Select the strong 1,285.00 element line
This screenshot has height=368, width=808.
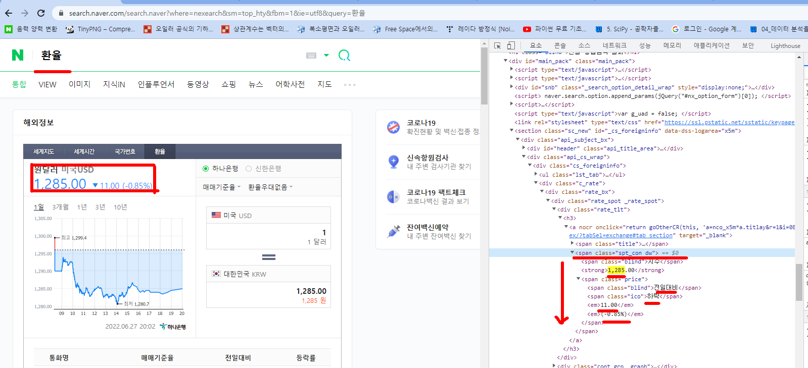[x=623, y=270]
